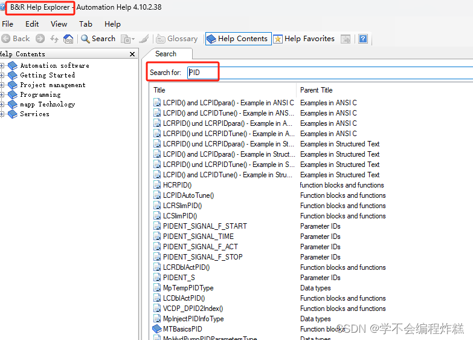Click the blue book icon beside MTBasicsPID
Screen dimensions: 473x340
pyautogui.click(x=157, y=329)
